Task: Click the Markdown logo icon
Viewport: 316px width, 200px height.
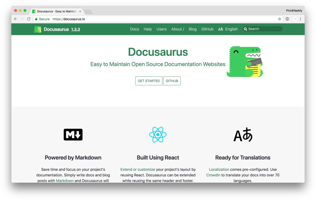Action: coord(73,135)
